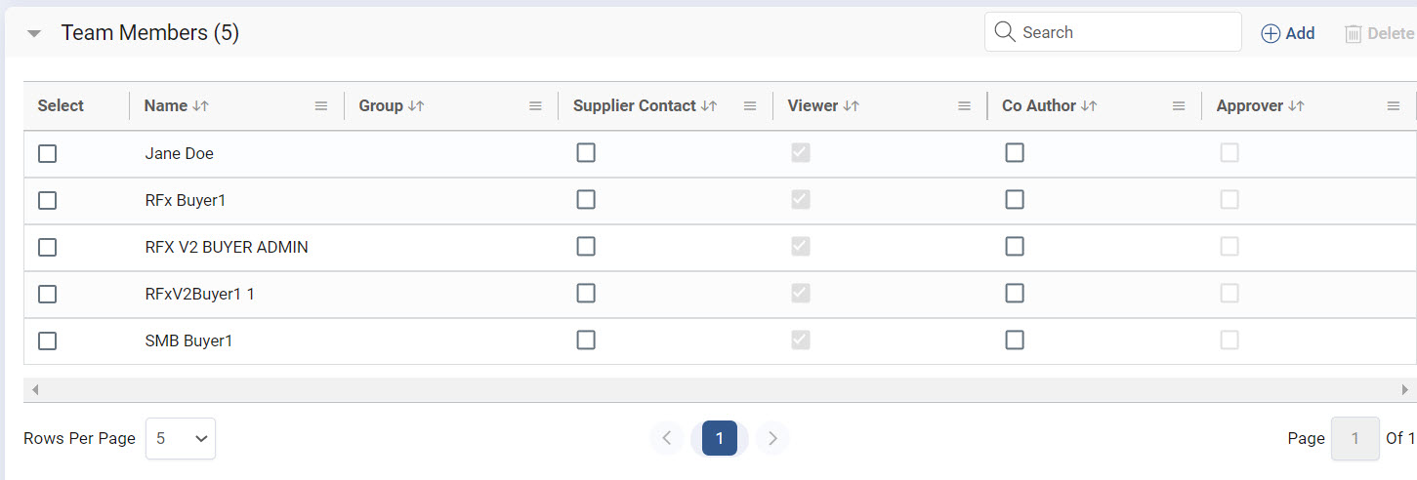Select the Jane Doe row checkbox
1417x480 pixels.
47,153
